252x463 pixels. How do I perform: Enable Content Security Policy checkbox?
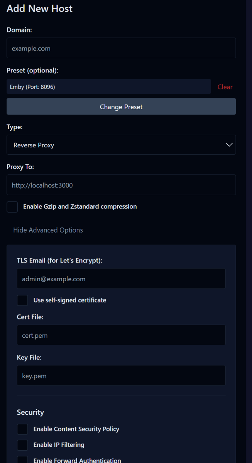pos(23,429)
